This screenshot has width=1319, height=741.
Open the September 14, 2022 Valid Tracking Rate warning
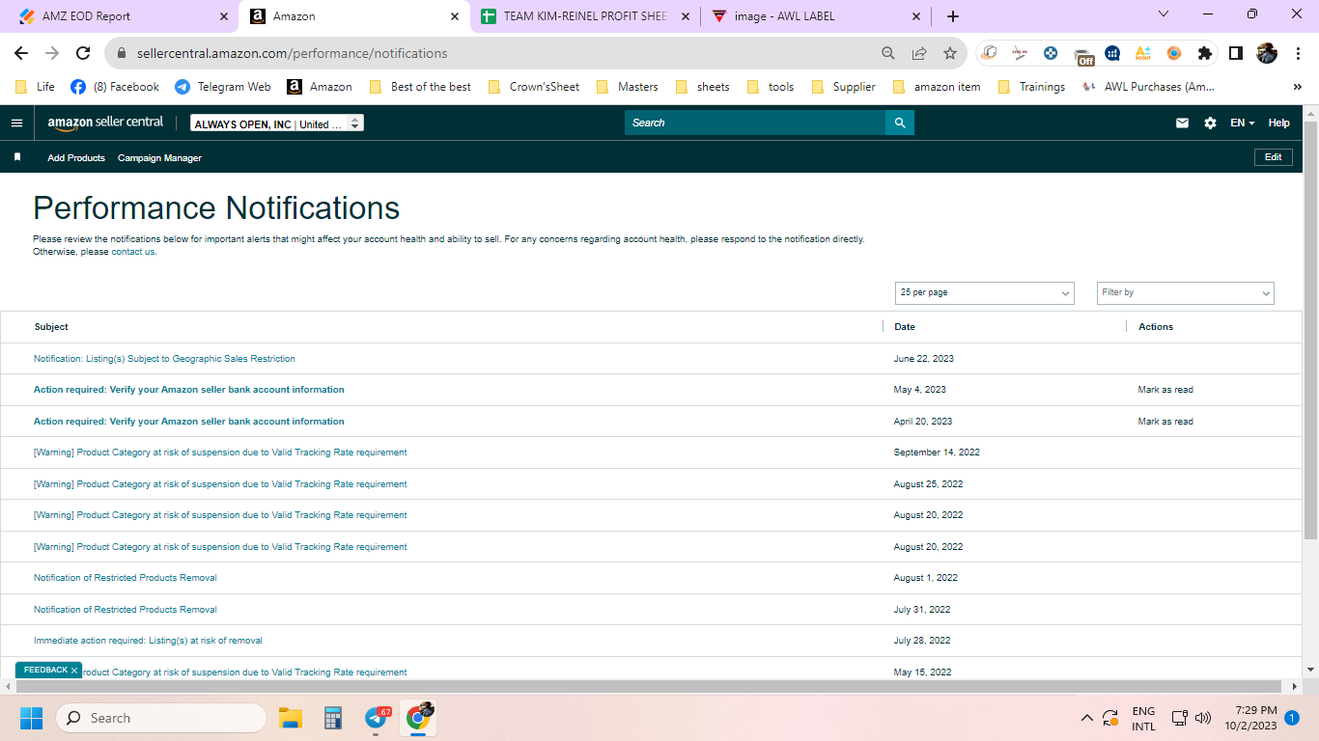220,453
